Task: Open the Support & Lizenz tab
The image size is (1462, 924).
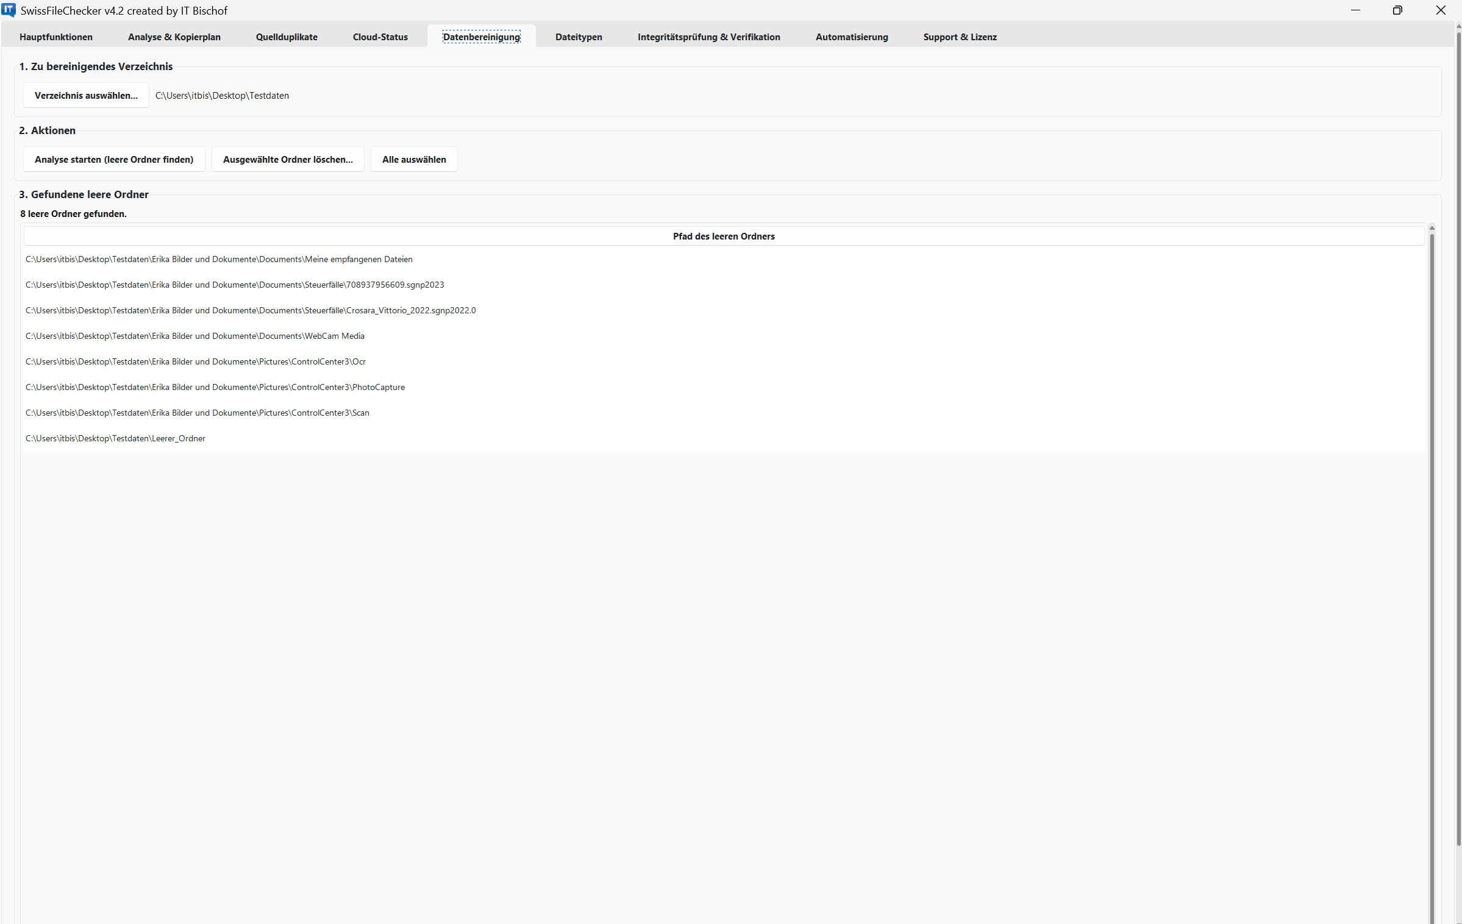Action: pos(960,37)
